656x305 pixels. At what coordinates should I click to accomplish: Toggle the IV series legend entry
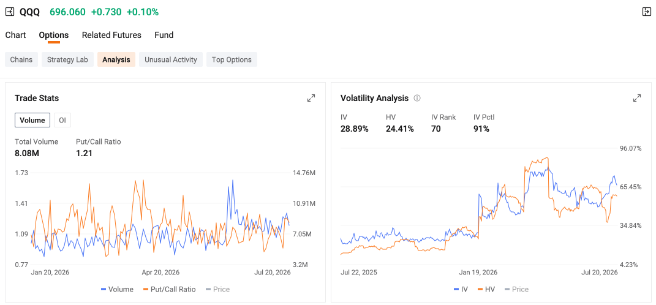tap(461, 289)
